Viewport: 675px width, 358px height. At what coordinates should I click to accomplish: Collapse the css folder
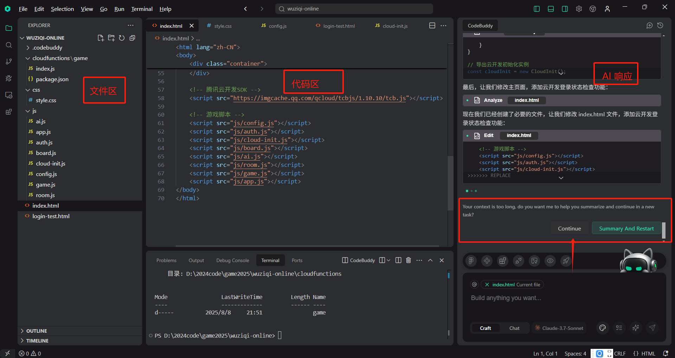[28, 90]
